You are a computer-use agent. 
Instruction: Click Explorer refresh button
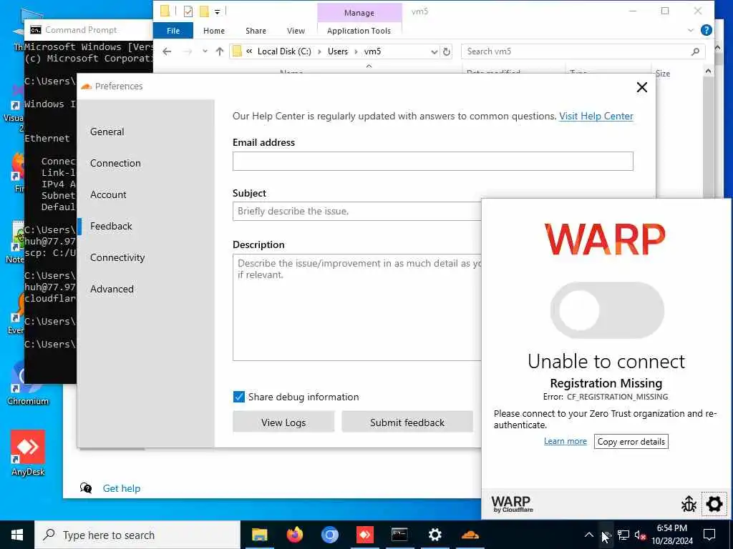(x=447, y=51)
